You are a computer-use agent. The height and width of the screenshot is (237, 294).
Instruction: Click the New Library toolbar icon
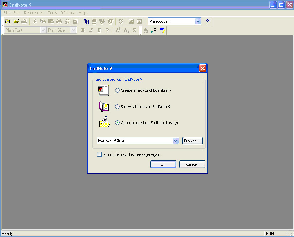[8, 21]
